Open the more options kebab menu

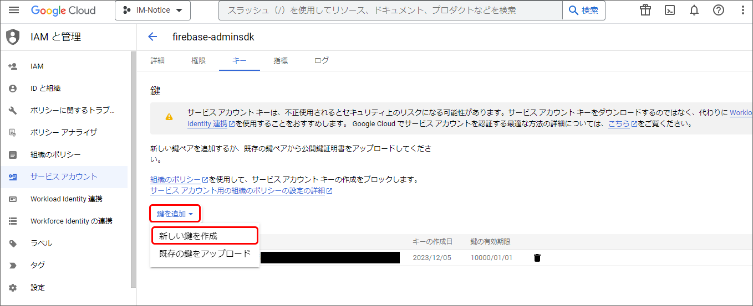point(742,10)
